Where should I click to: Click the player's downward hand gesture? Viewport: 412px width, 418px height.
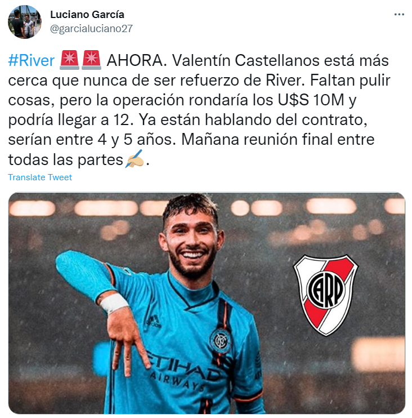pyautogui.click(x=127, y=344)
